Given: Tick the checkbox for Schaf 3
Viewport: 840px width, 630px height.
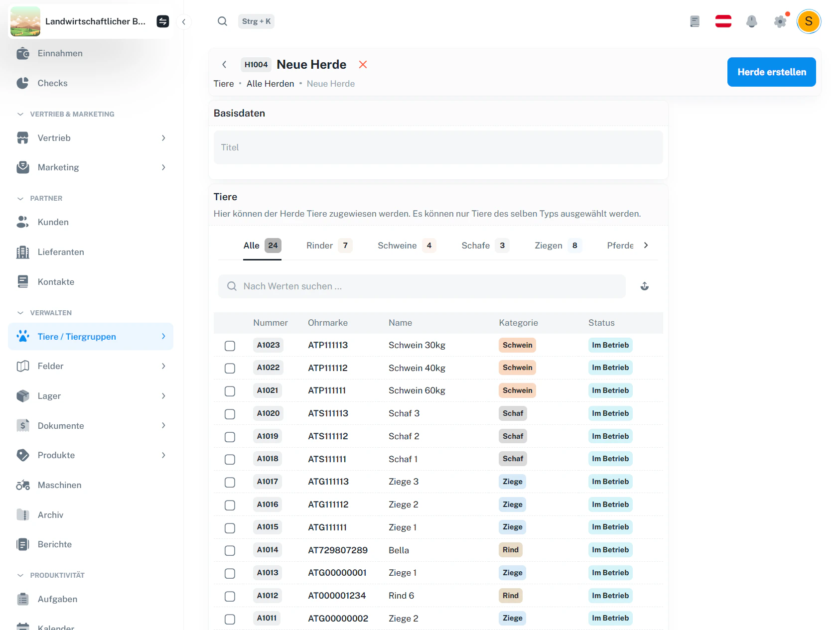Looking at the screenshot, I should [x=230, y=414].
